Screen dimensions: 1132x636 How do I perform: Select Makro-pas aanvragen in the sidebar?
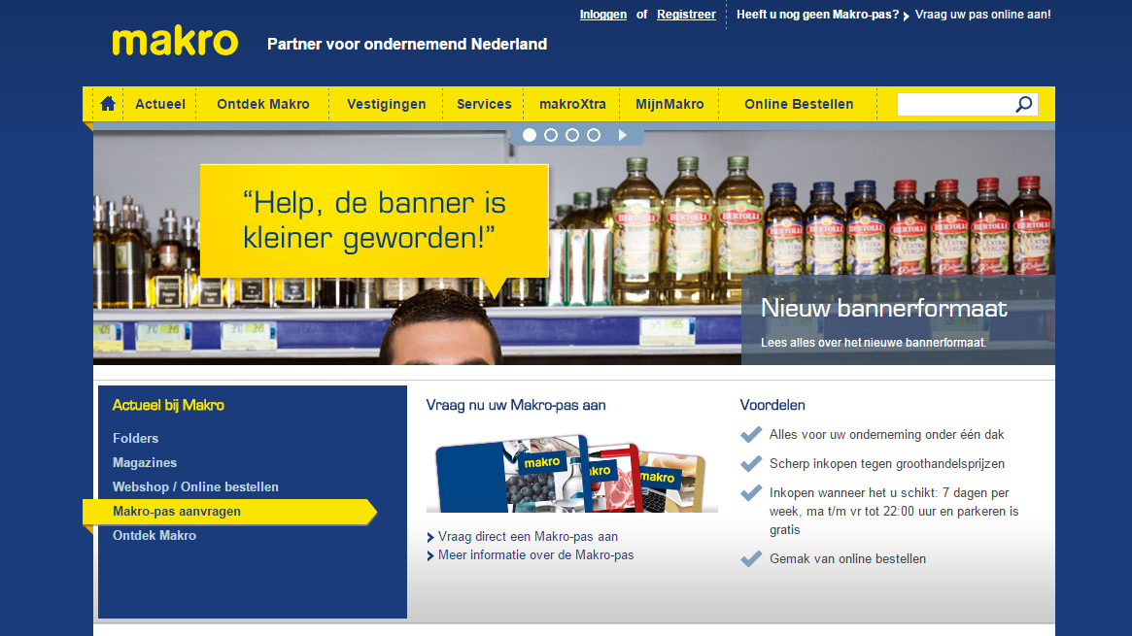coord(229,512)
